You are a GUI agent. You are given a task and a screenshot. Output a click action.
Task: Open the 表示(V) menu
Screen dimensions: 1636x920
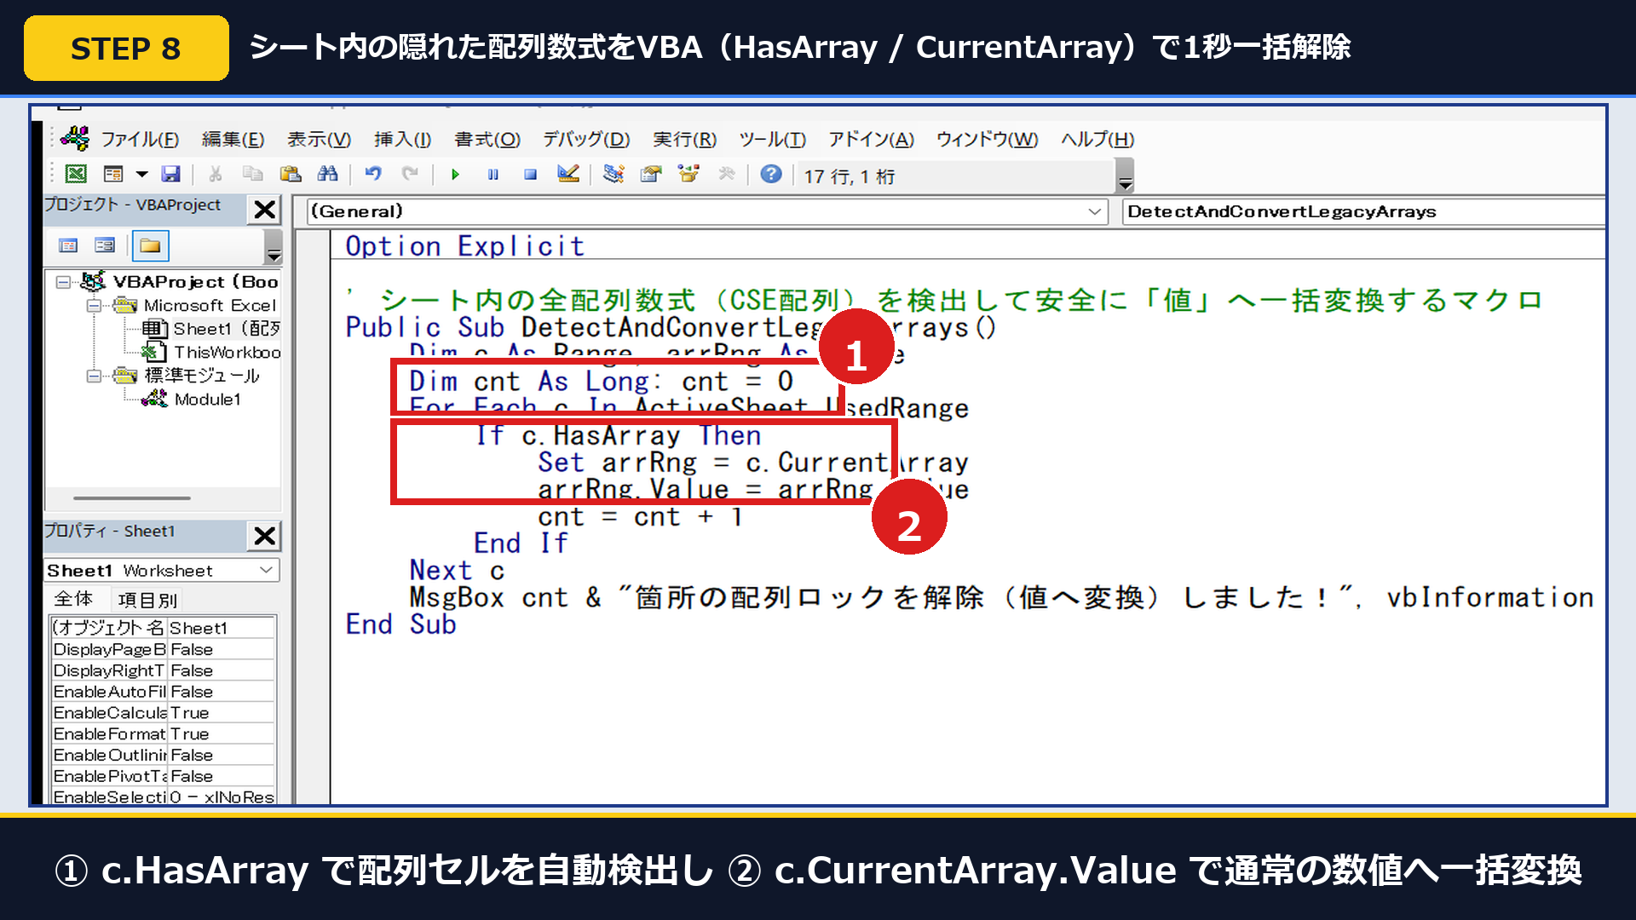click(319, 139)
